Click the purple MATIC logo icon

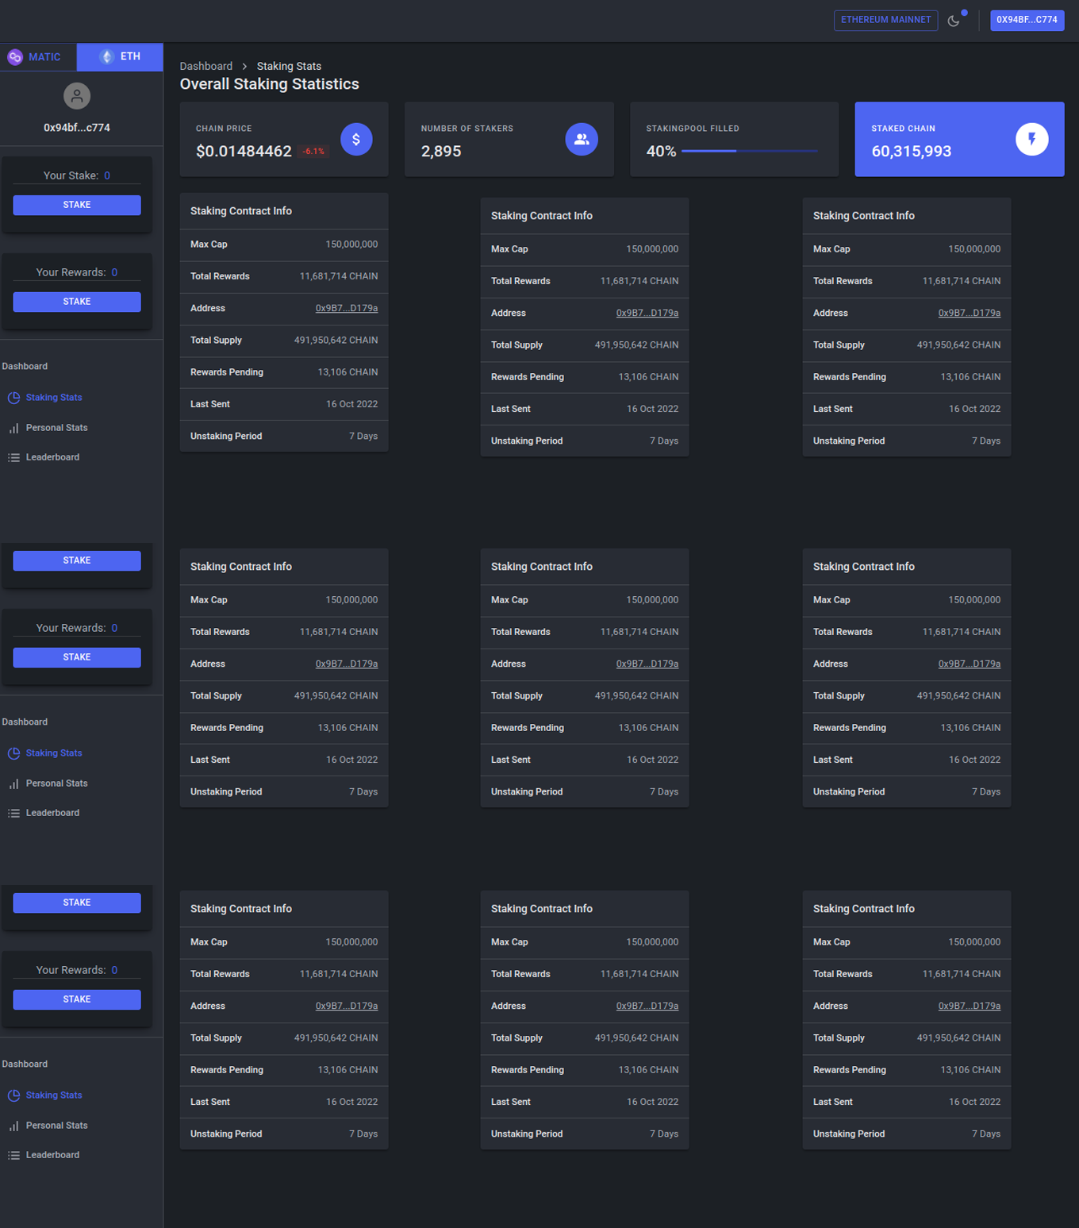[15, 57]
